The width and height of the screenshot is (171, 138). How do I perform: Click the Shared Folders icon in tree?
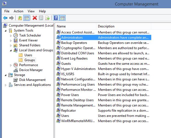click(x=15, y=45)
